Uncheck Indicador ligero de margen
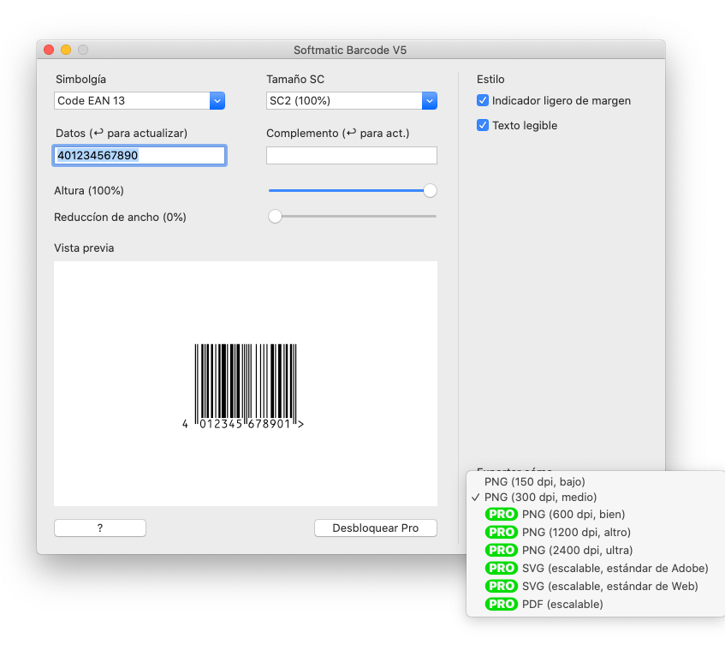 pos(483,101)
